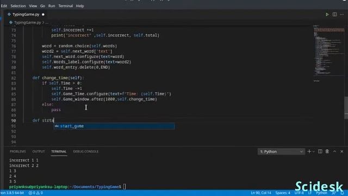This screenshot has width=348, height=196.
Task: Open the Go menu
Action: (x=42, y=6)
